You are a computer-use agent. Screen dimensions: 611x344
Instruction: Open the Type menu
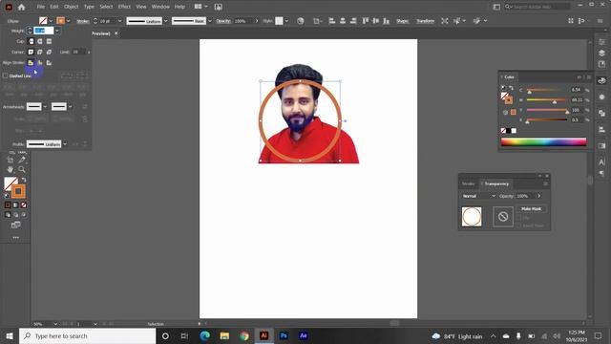(89, 7)
